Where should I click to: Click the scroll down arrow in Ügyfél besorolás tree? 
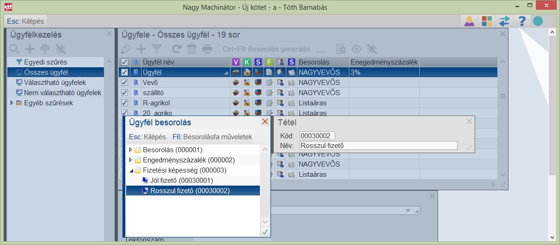point(265,222)
